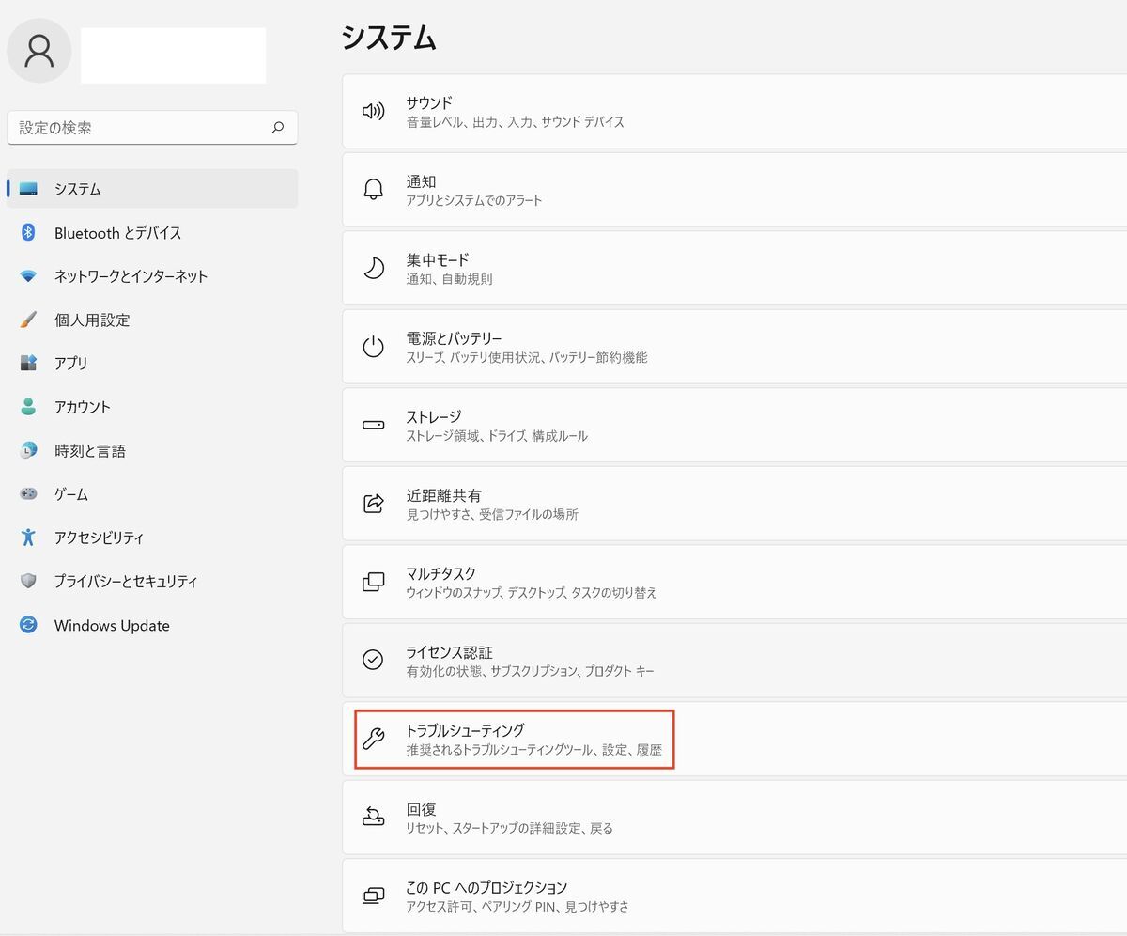Open アカウント settings
1127x936 pixels.
(x=152, y=407)
